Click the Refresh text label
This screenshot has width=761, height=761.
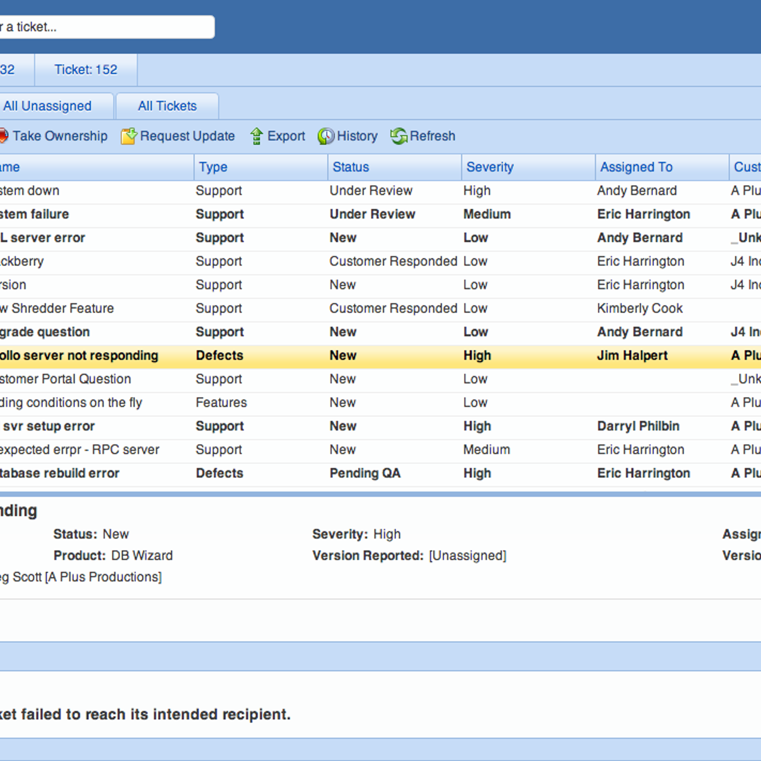tap(432, 136)
